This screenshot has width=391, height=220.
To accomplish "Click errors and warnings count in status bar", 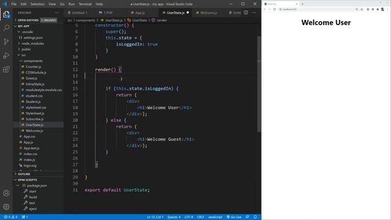I will coord(11,217).
